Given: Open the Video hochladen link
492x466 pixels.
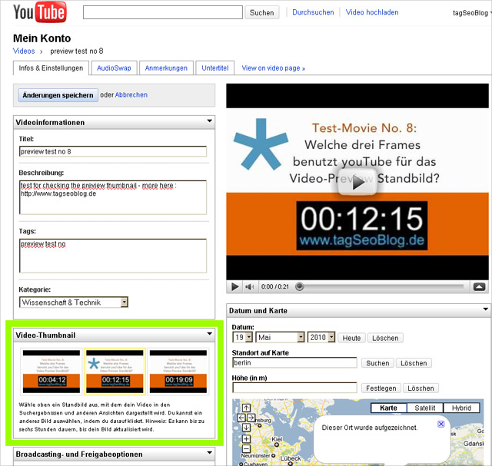Looking at the screenshot, I should (372, 12).
